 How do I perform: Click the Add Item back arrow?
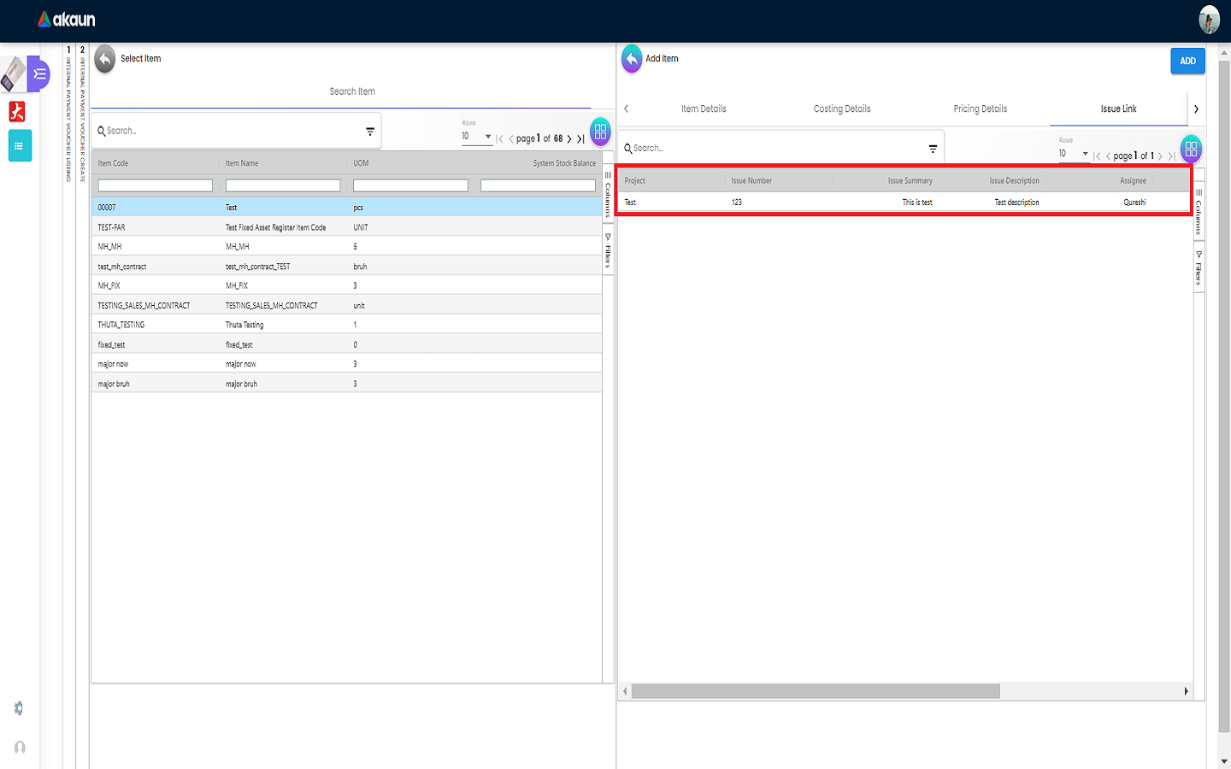[631, 59]
